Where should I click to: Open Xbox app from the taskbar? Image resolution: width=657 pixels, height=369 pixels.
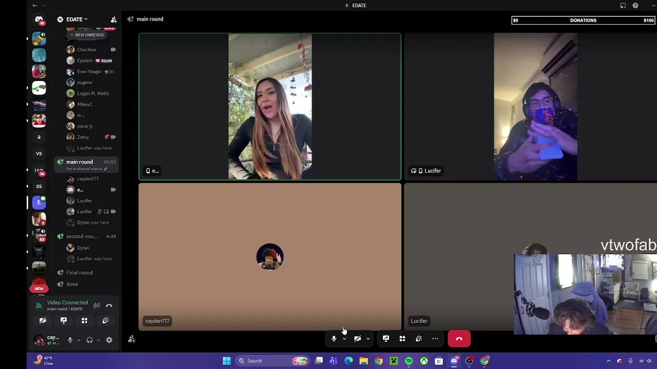pos(424,361)
